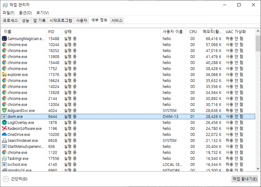Select the RadeonSoftware.exe process name
The width and height of the screenshot is (261, 187).
pos(25,129)
